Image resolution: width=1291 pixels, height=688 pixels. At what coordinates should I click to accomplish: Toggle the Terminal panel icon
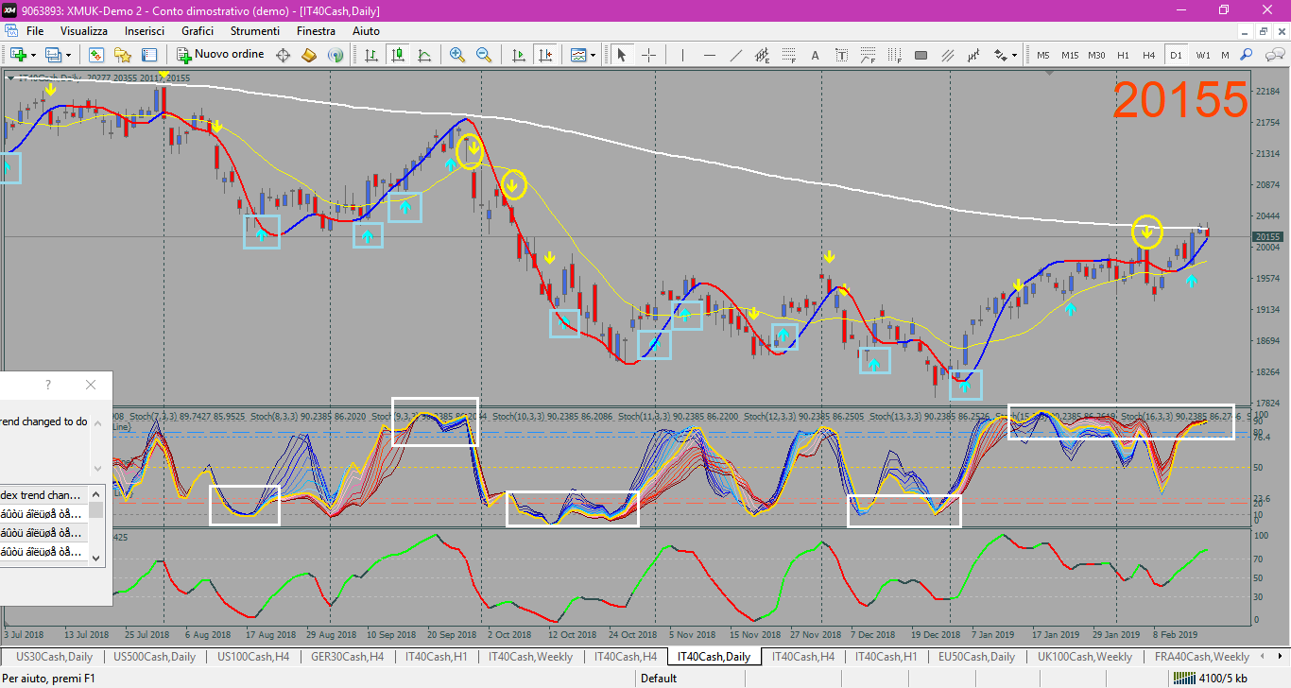(x=148, y=55)
